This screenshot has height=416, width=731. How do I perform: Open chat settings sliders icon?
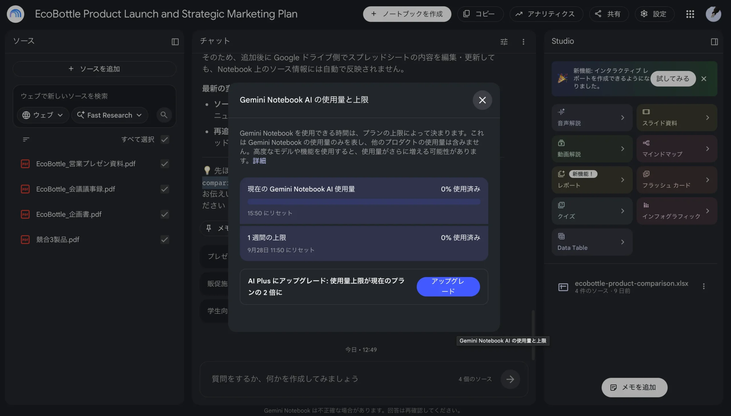(504, 42)
